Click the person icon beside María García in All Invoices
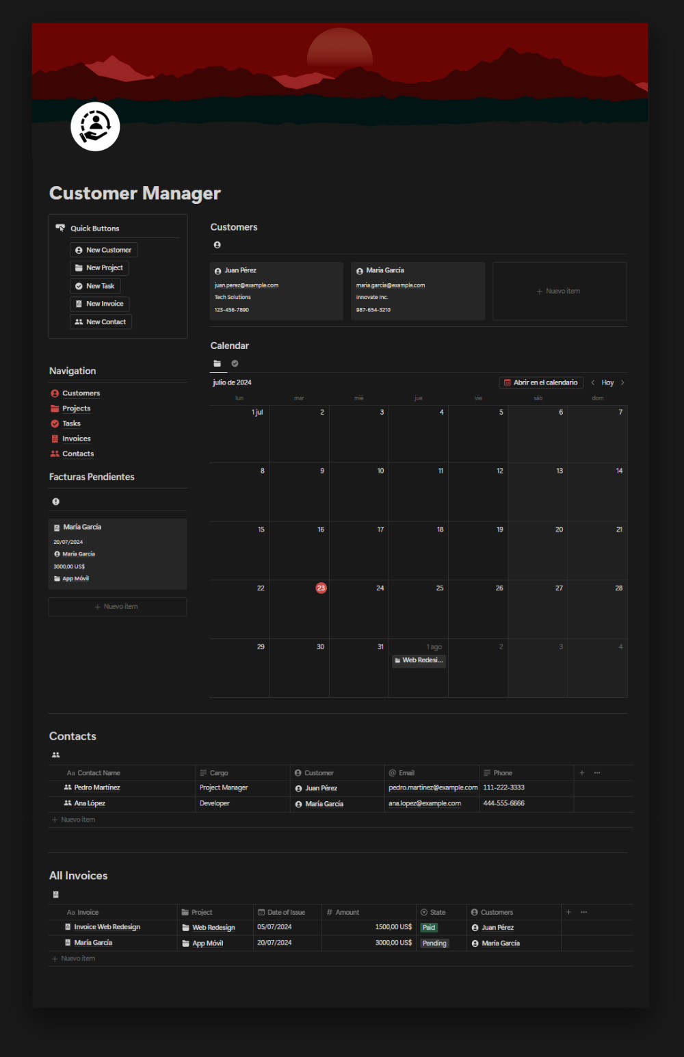The image size is (684, 1057). click(474, 943)
